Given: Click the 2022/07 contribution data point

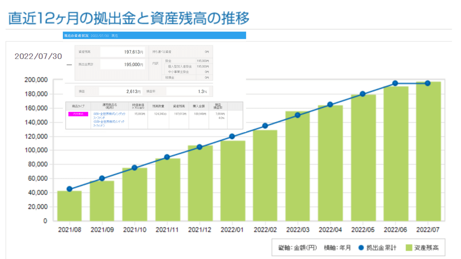Looking at the screenshot, I should (428, 83).
